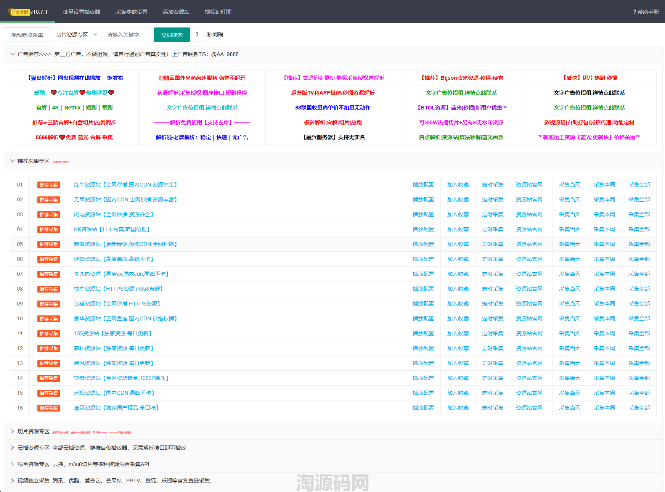Click 定时采集 for 155资源站
The height and width of the screenshot is (492, 665).
(493, 333)
